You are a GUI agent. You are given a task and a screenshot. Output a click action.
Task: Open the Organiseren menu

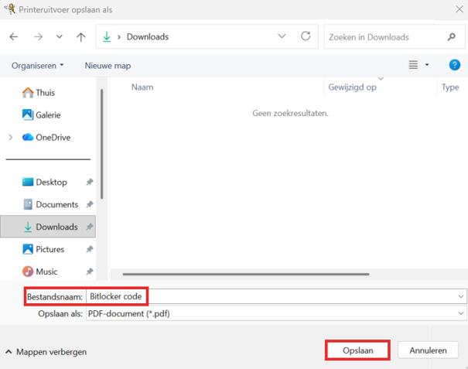[x=38, y=66]
